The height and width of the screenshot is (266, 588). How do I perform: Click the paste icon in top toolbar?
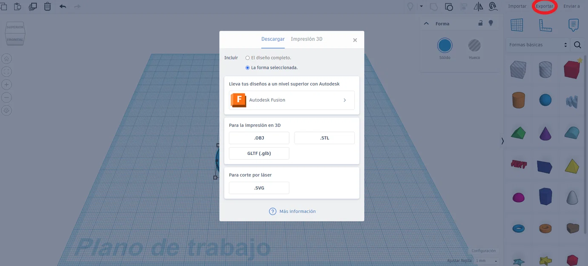(x=17, y=6)
